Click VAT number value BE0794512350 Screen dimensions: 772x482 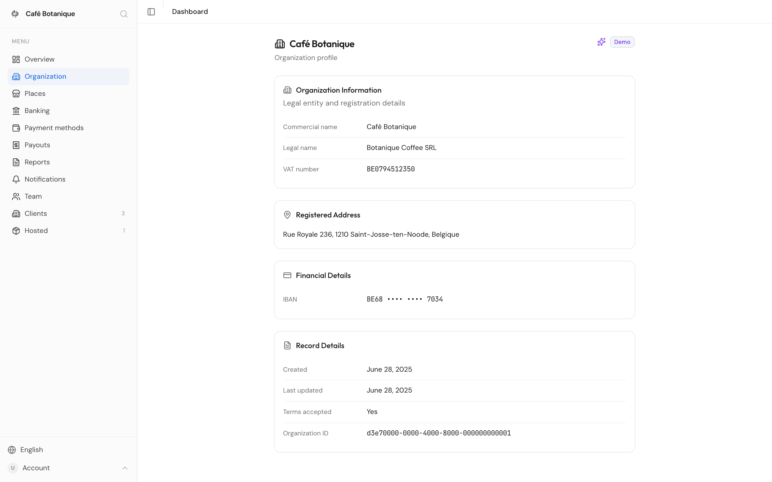point(391,169)
